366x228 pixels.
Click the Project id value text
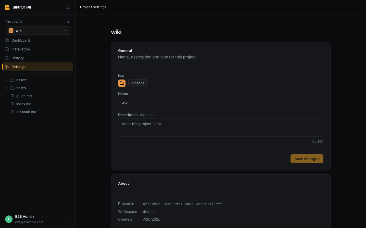[x=183, y=204]
